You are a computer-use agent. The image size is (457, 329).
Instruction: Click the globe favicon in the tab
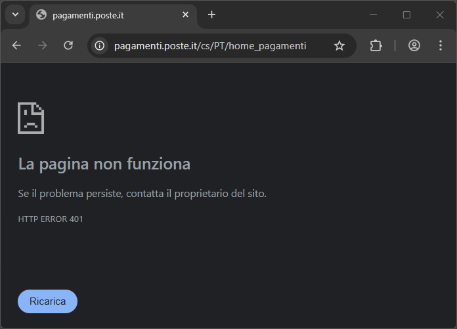point(41,14)
